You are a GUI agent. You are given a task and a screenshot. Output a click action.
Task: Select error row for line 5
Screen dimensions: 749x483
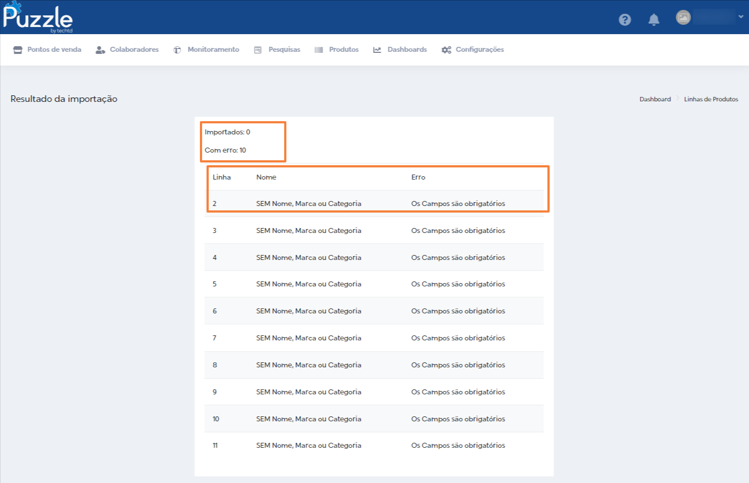click(x=374, y=284)
